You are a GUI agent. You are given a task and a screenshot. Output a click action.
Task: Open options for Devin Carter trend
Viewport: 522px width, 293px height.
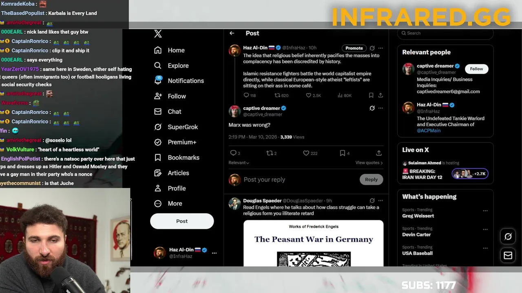tap(485, 230)
